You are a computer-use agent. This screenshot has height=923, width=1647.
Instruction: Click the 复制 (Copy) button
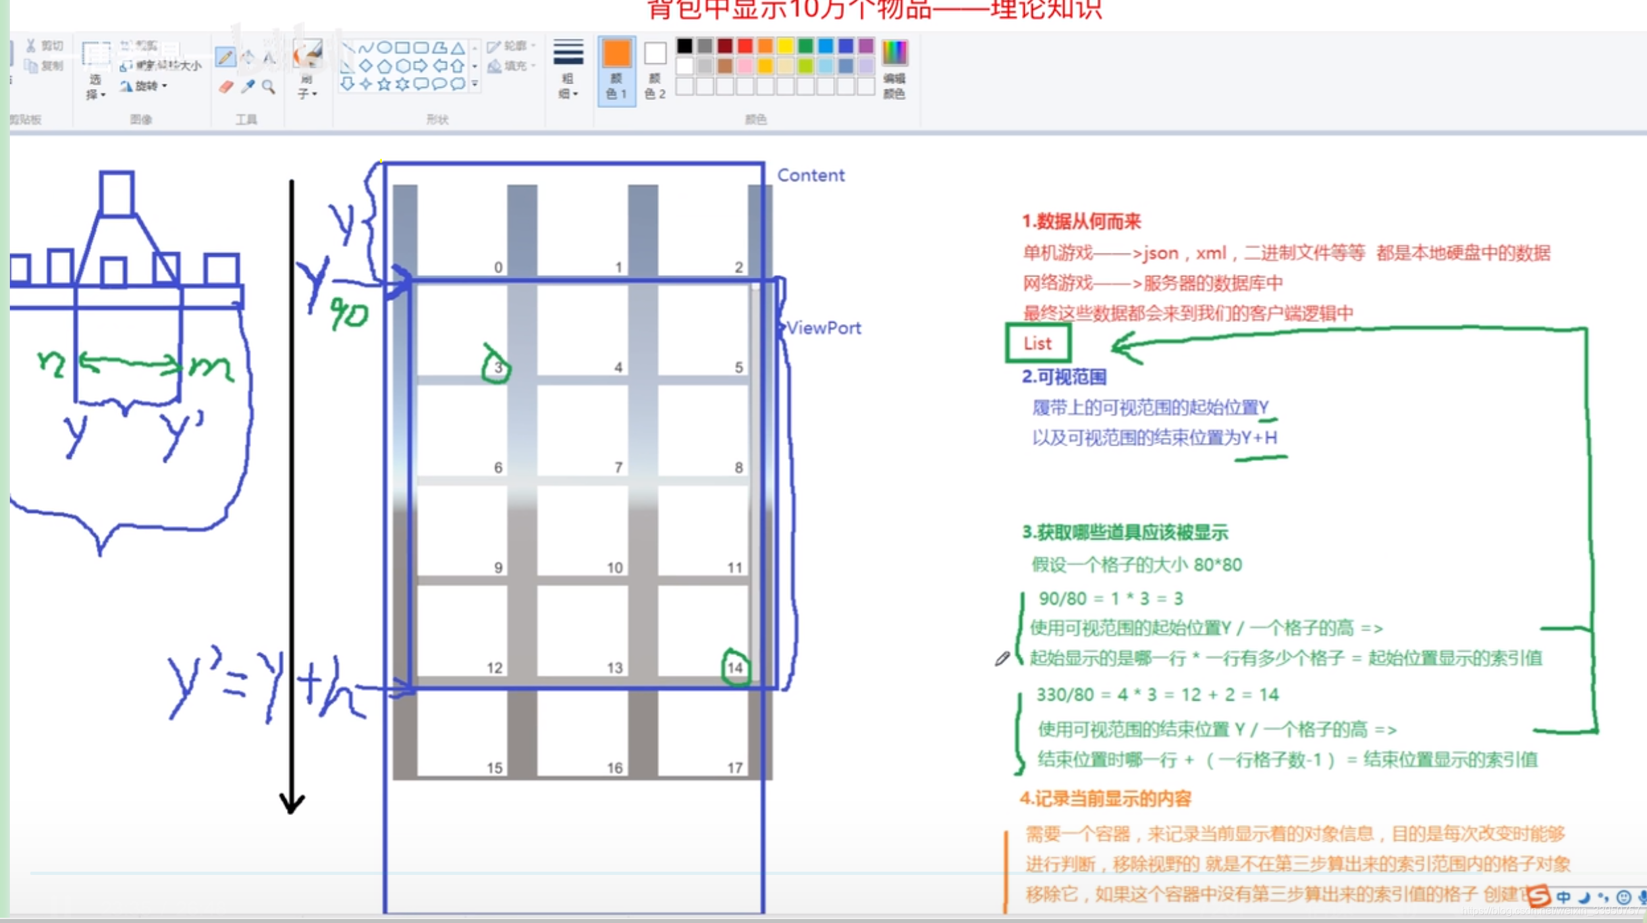pos(40,66)
